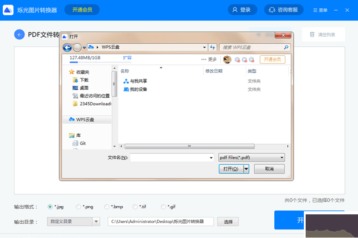The image size is (358, 238).
Task: Select Git library in sidebar
Action: click(79, 143)
